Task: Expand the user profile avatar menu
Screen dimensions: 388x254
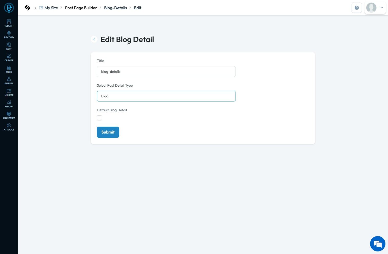Action: coord(375,8)
